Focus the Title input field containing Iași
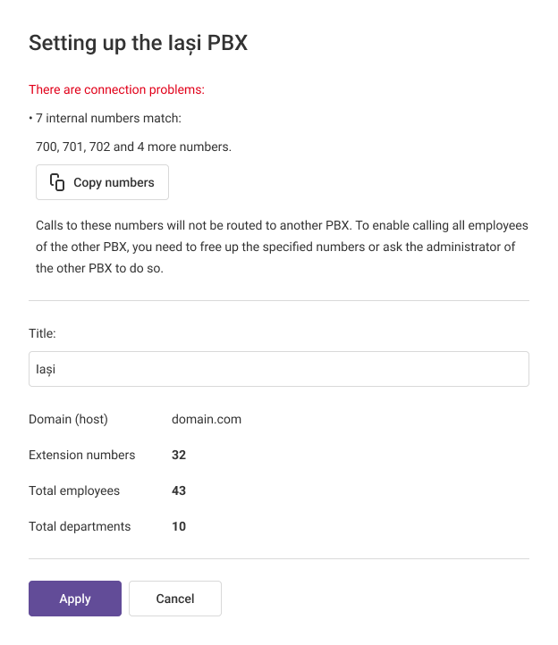The width and height of the screenshot is (558, 645). (x=278, y=369)
